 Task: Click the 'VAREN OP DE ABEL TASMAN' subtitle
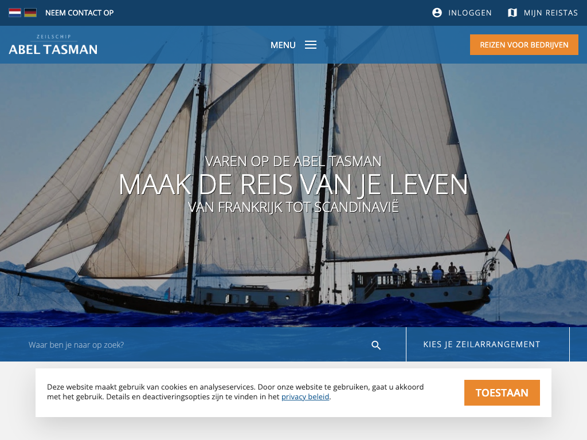coord(293,161)
